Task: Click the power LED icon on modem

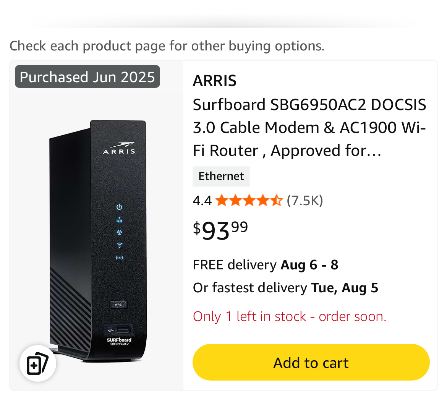Action: coord(119,207)
